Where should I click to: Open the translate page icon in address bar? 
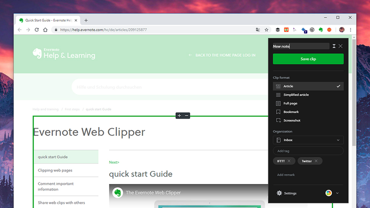click(x=258, y=30)
